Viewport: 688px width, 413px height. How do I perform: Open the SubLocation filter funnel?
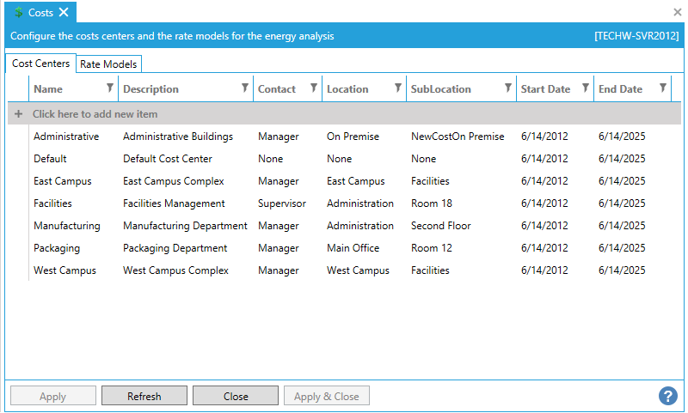tap(507, 88)
